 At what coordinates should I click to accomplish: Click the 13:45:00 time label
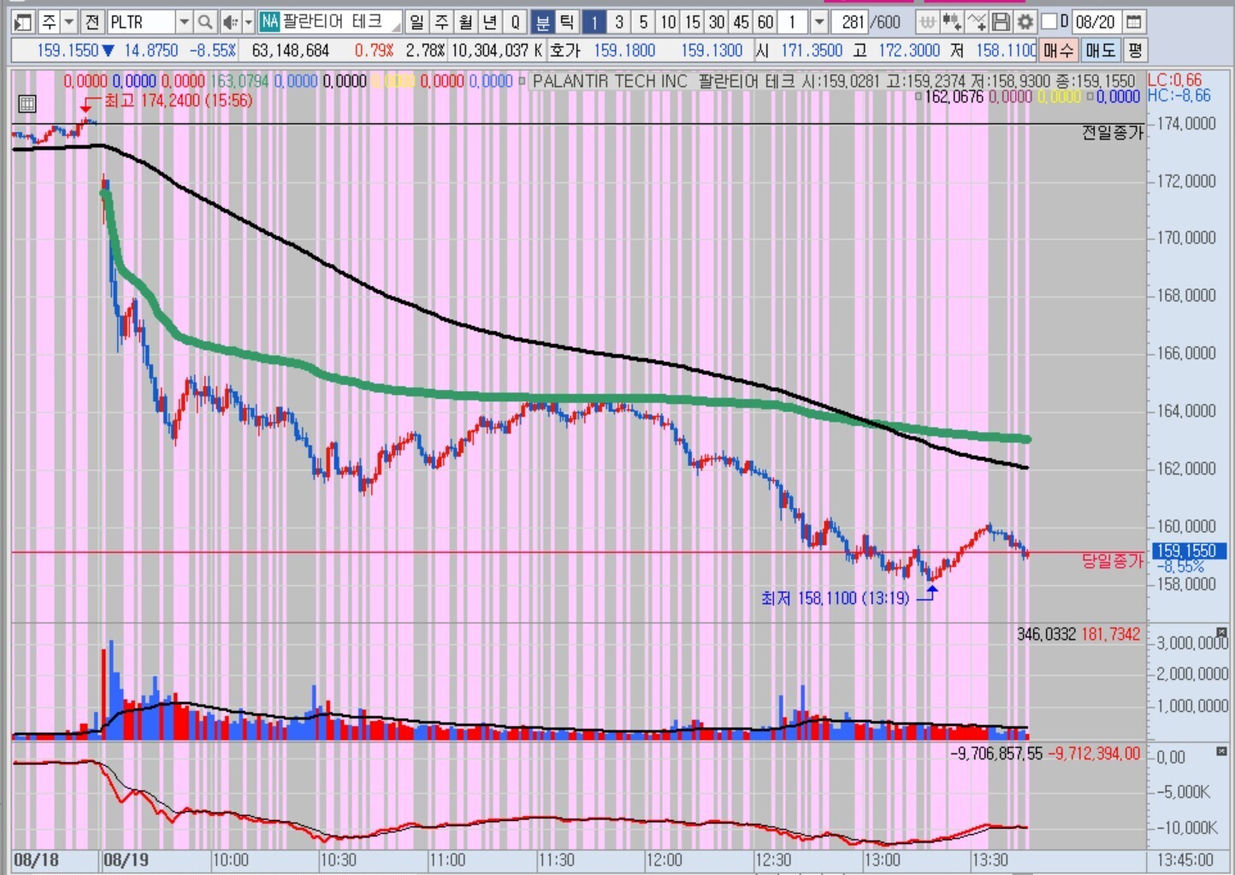pyautogui.click(x=1186, y=860)
